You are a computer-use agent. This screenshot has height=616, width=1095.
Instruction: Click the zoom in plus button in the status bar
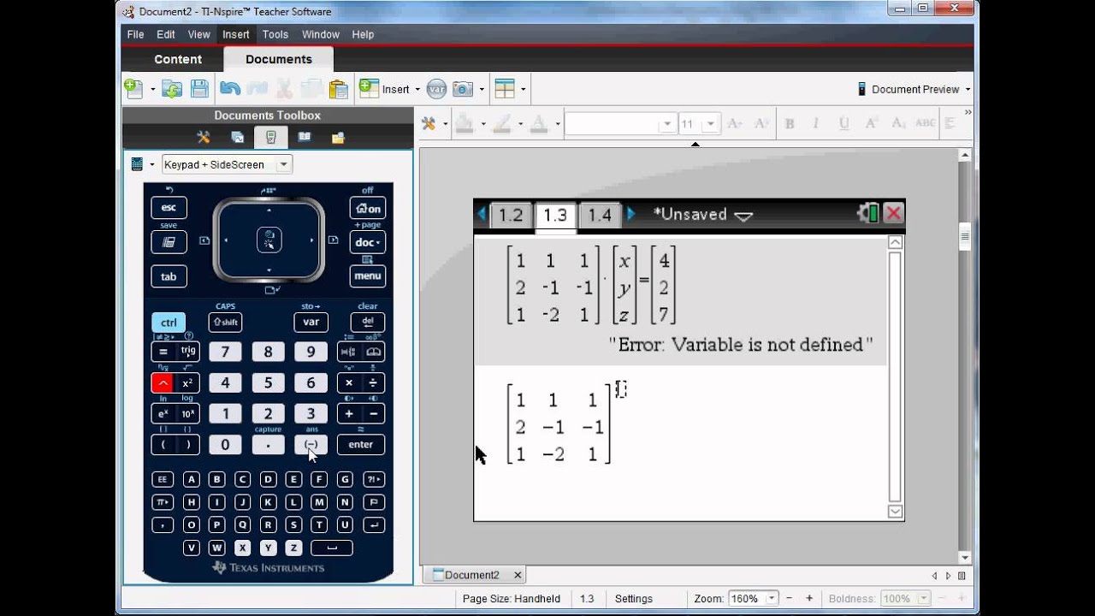pos(809,599)
